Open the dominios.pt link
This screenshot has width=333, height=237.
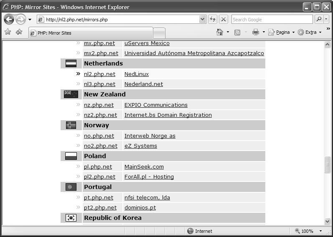click(140, 207)
